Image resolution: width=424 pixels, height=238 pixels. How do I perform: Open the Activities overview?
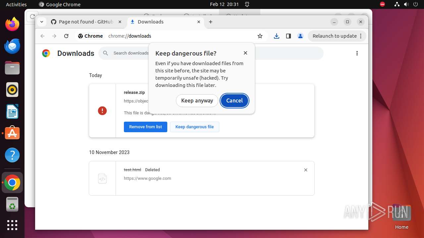[16, 4]
